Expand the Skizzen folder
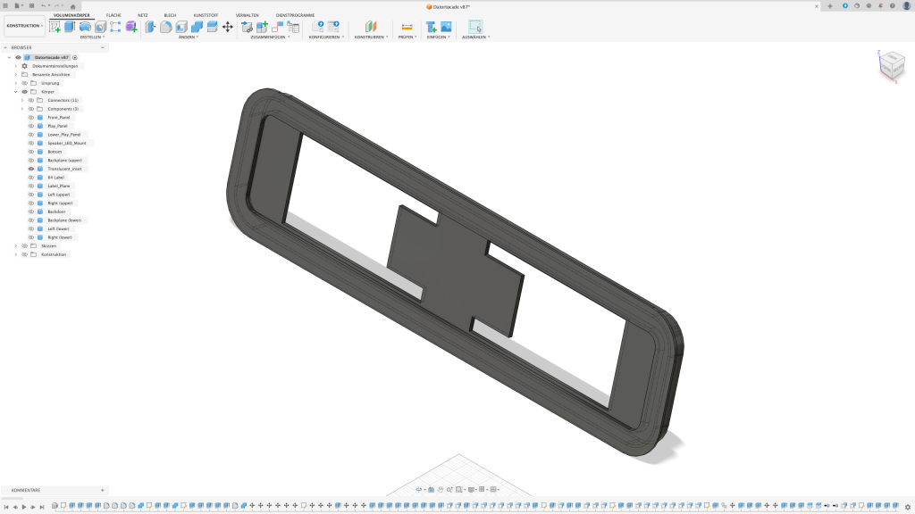This screenshot has width=915, height=514. tap(15, 245)
